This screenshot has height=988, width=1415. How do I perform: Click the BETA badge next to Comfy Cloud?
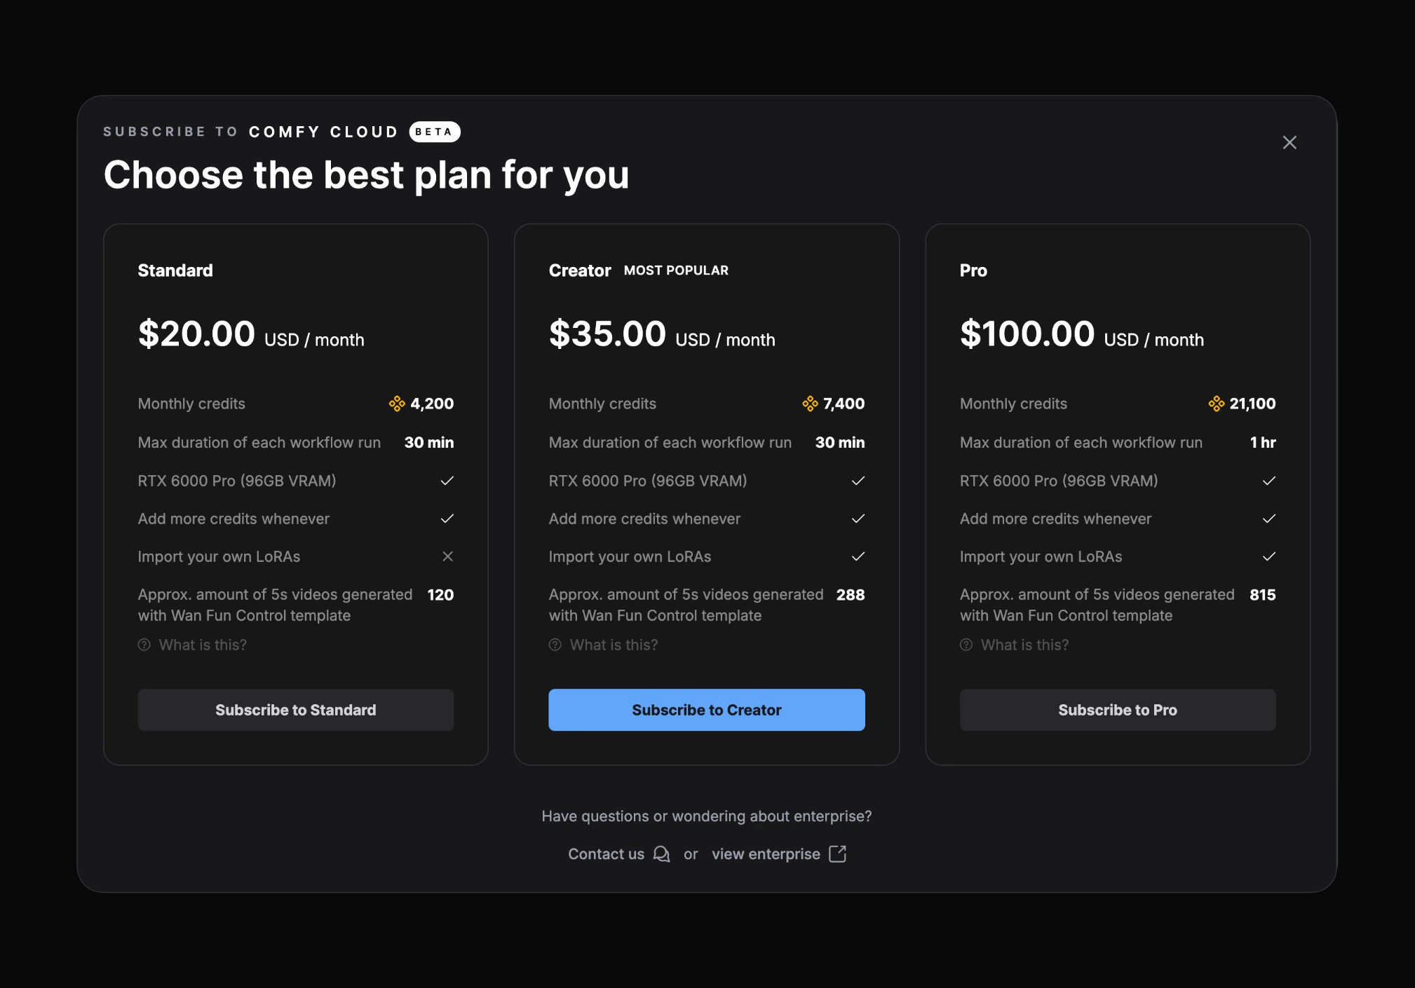pyautogui.click(x=434, y=132)
